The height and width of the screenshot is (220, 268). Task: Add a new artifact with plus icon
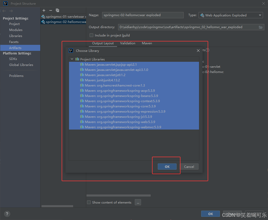coord(44,10)
